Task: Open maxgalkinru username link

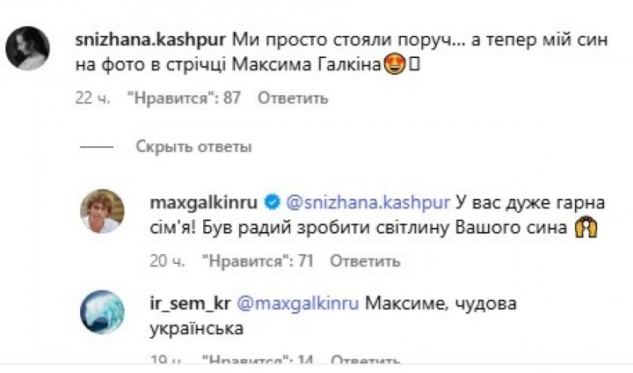Action: pyautogui.click(x=208, y=202)
